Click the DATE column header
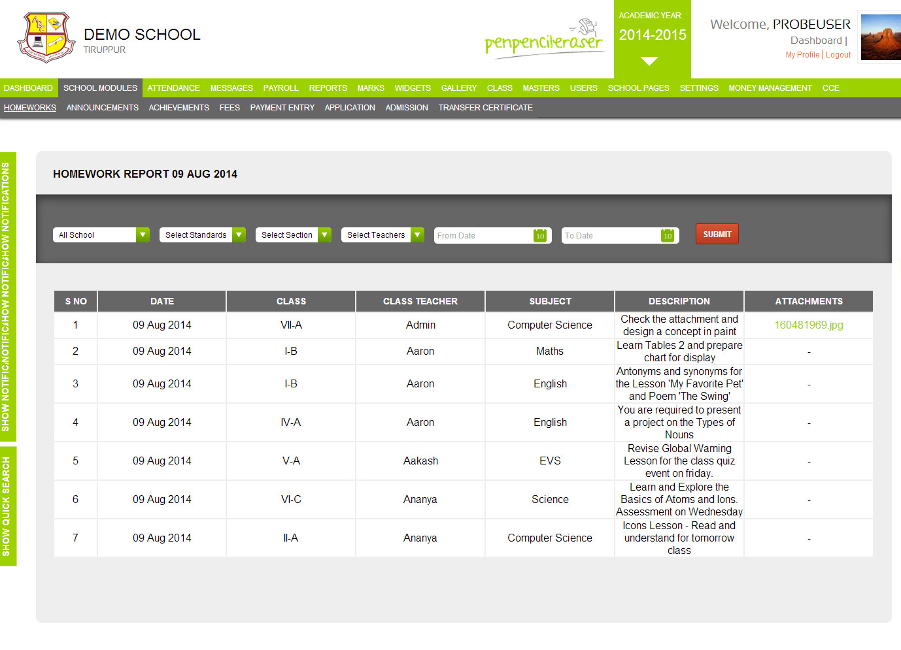The width and height of the screenshot is (901, 650). 162,301
